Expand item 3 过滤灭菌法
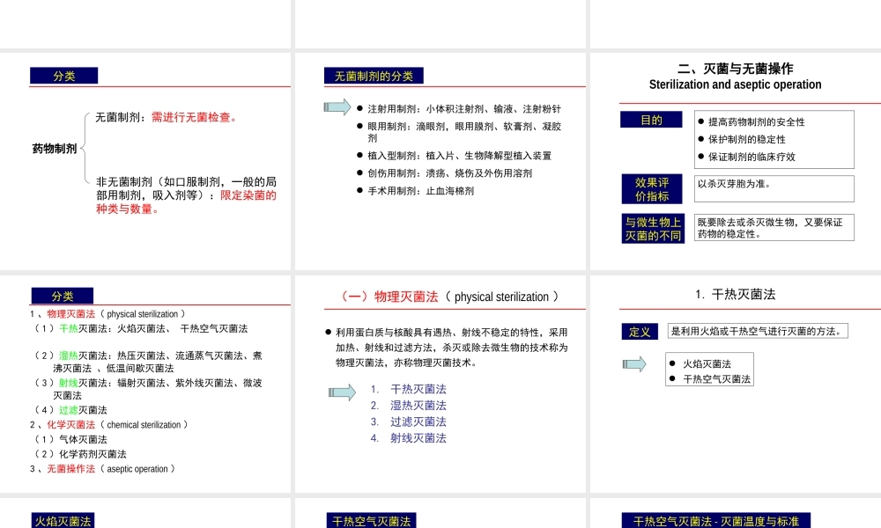This screenshot has width=881, height=528. [418, 422]
